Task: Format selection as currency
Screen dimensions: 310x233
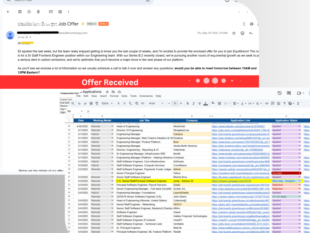Action: coord(118,103)
